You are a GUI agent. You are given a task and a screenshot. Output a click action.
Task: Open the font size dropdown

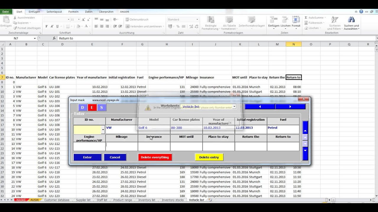(79, 19)
